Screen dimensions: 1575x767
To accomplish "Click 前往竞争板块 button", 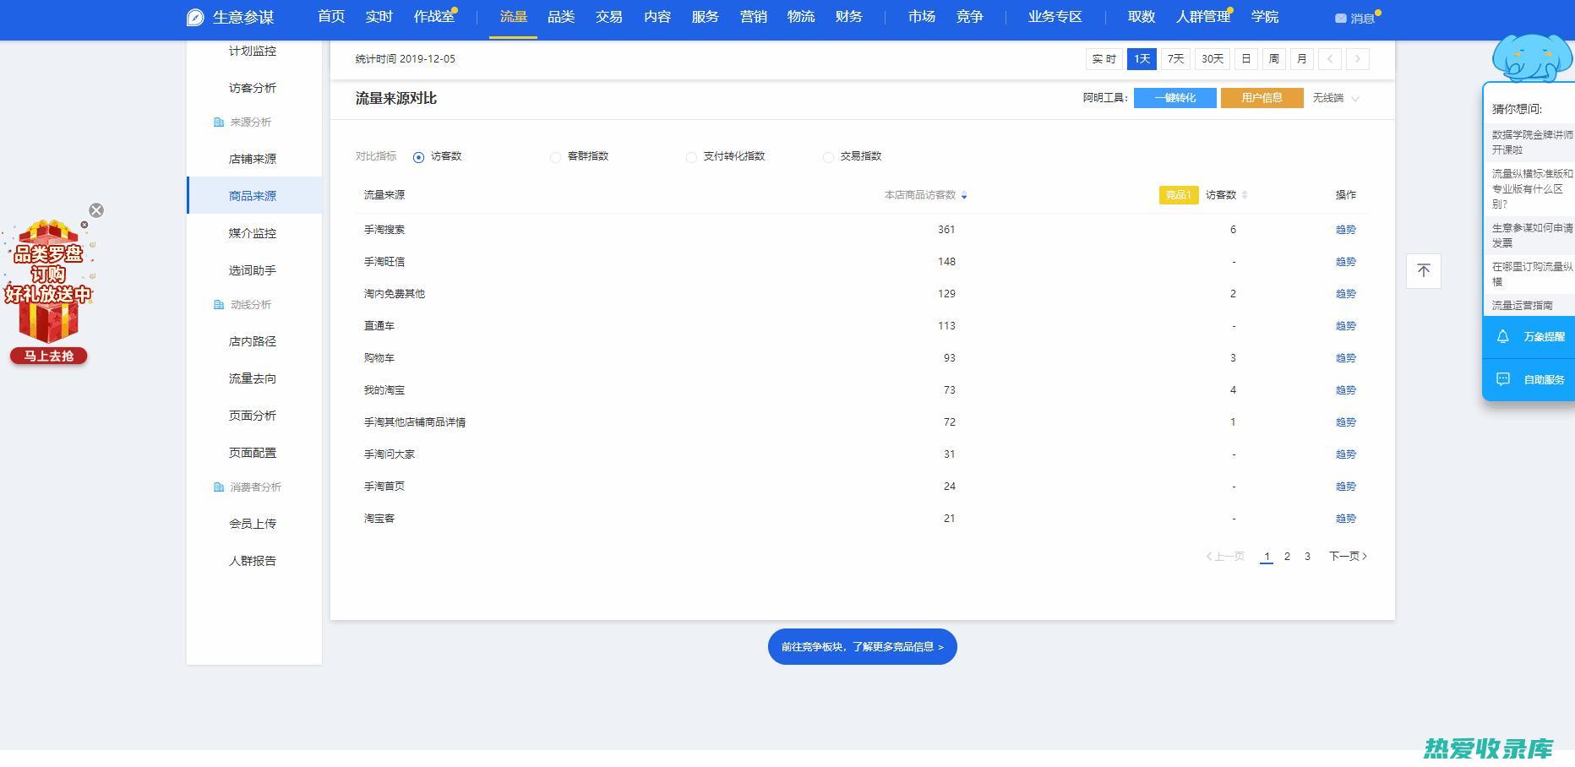I will tap(862, 646).
